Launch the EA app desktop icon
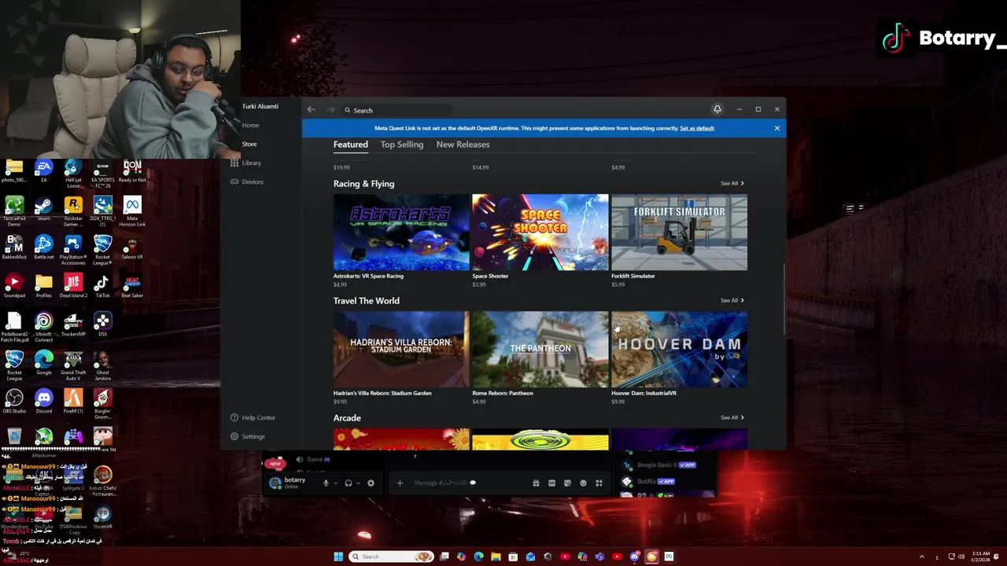 [43, 171]
